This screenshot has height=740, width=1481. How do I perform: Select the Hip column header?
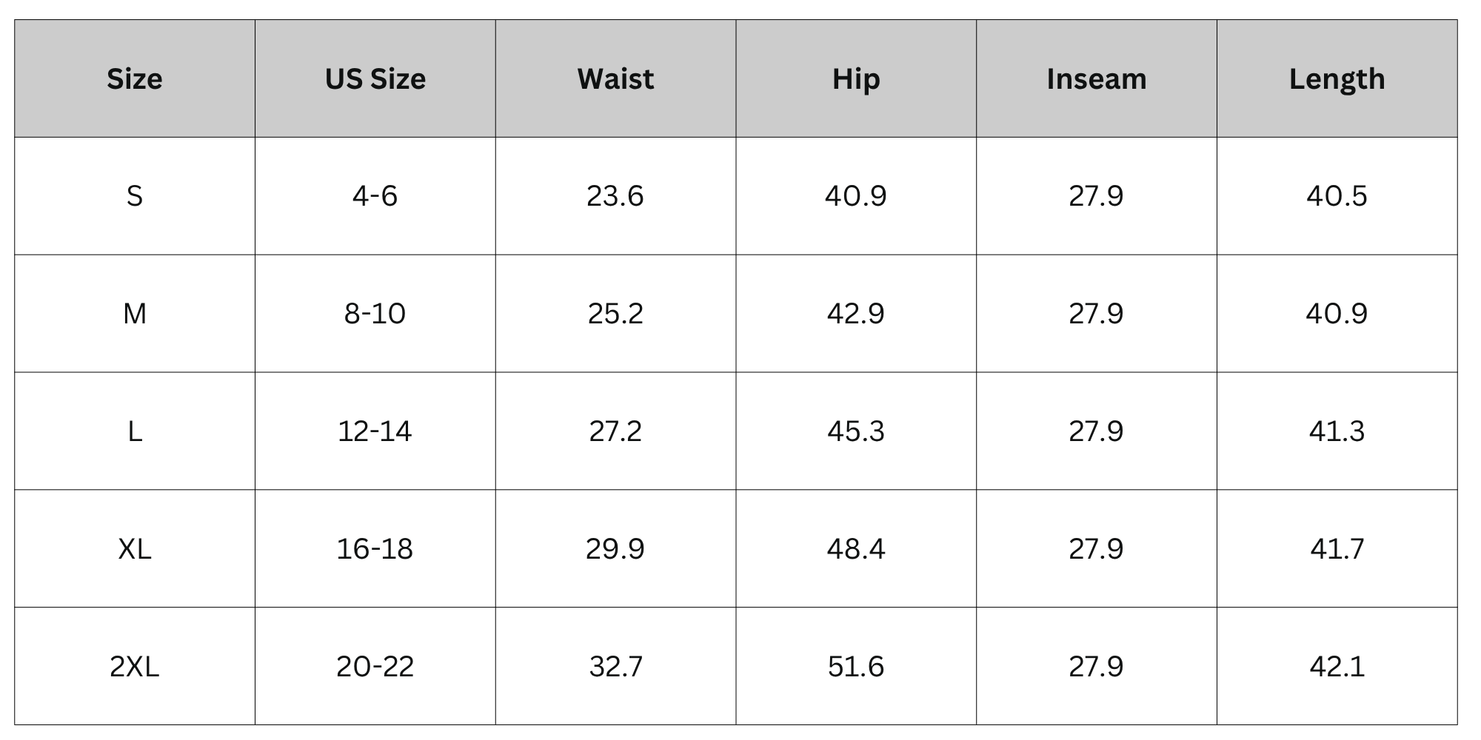[856, 79]
